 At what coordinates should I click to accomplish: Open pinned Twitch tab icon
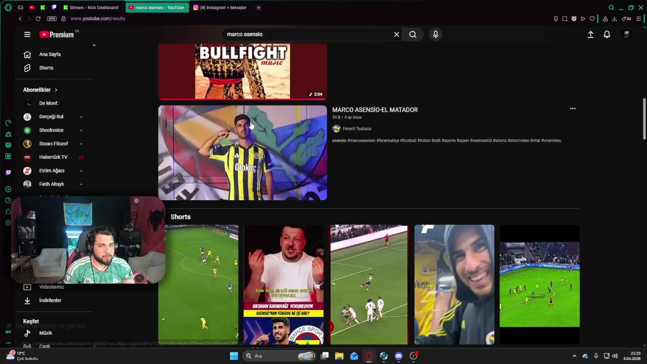(54, 8)
